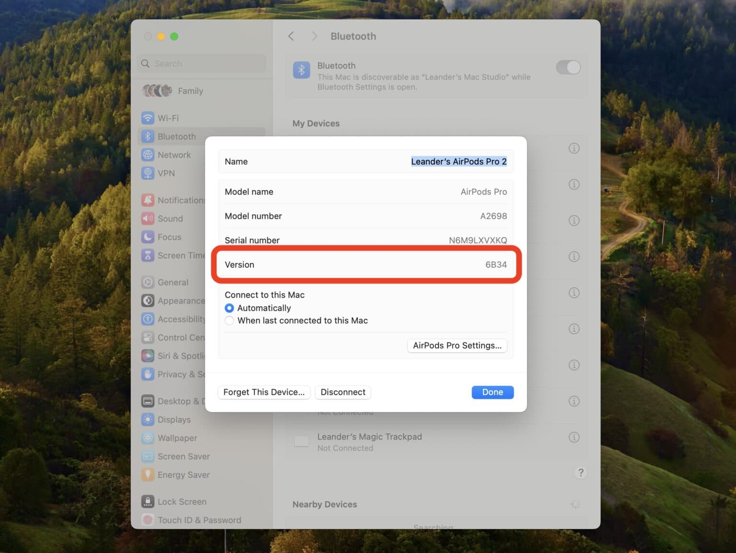Open Touch ID & Password settings
The image size is (736, 553).
(x=199, y=520)
